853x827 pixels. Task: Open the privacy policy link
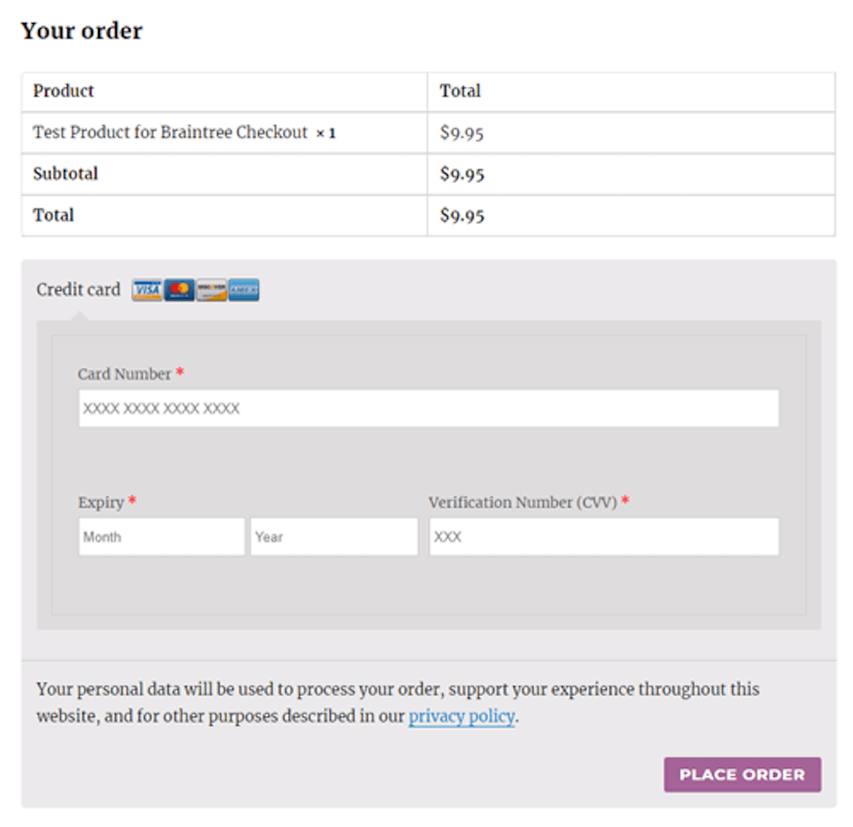(461, 716)
